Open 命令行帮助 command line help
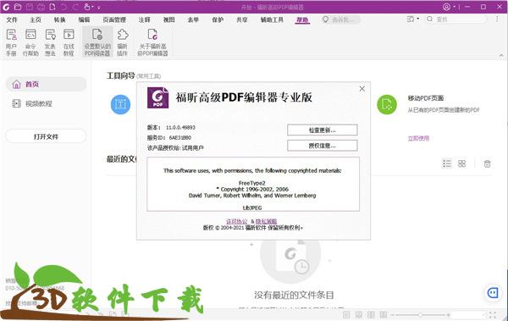 (x=30, y=42)
